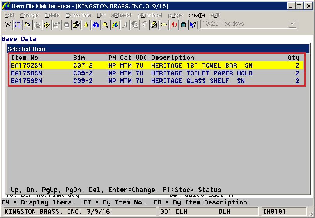The width and height of the screenshot is (315, 218).
Task: Click the F1=Stock Status hint text
Action: (192, 190)
